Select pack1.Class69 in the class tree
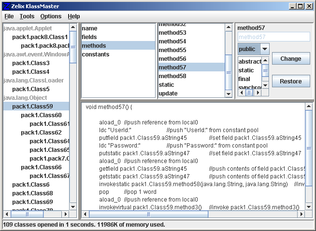 coord(32,202)
